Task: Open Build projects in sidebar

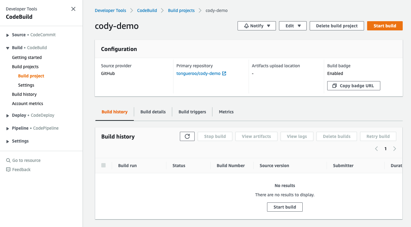Action: tap(25, 67)
